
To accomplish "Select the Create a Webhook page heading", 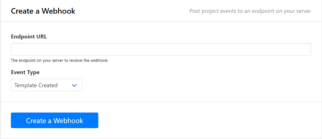I will pos(43,11).
